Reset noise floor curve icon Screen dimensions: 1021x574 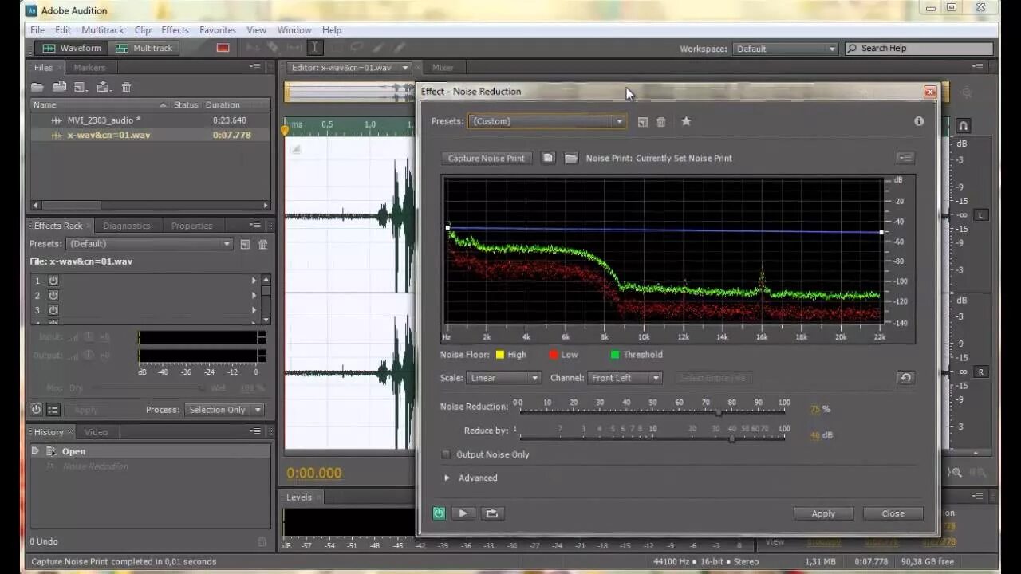pyautogui.click(x=905, y=378)
